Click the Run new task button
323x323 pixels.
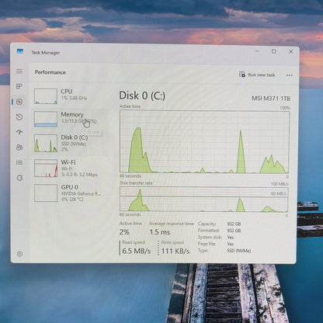[257, 75]
